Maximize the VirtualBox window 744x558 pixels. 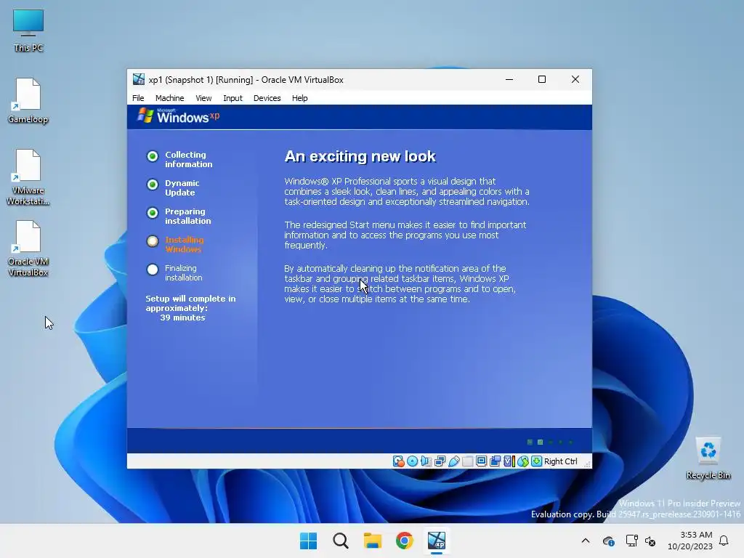pos(542,79)
